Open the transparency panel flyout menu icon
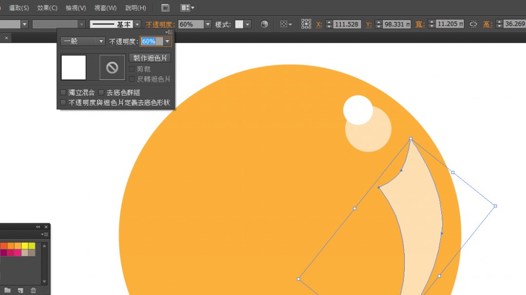526x295 pixels. [169, 32]
